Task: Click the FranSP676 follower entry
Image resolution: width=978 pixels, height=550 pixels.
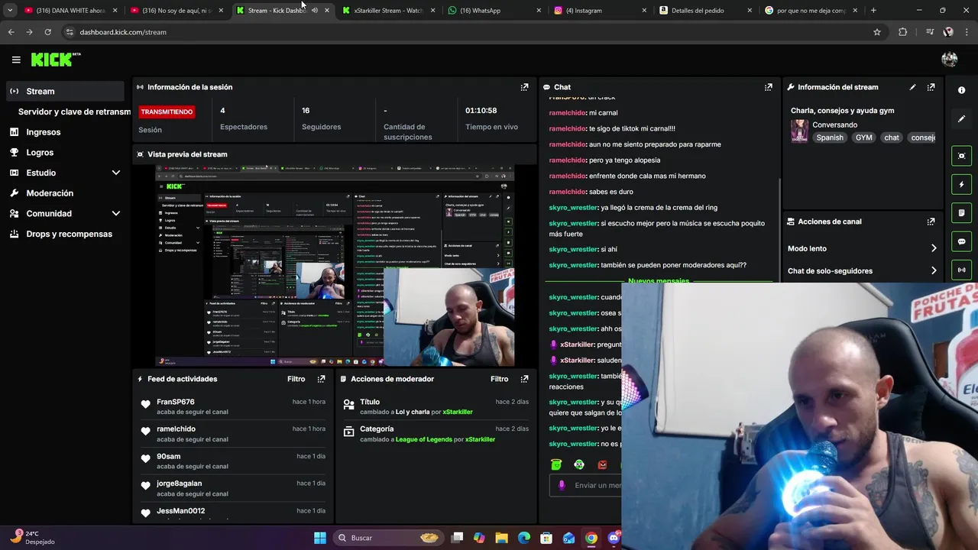Action: 232,406
